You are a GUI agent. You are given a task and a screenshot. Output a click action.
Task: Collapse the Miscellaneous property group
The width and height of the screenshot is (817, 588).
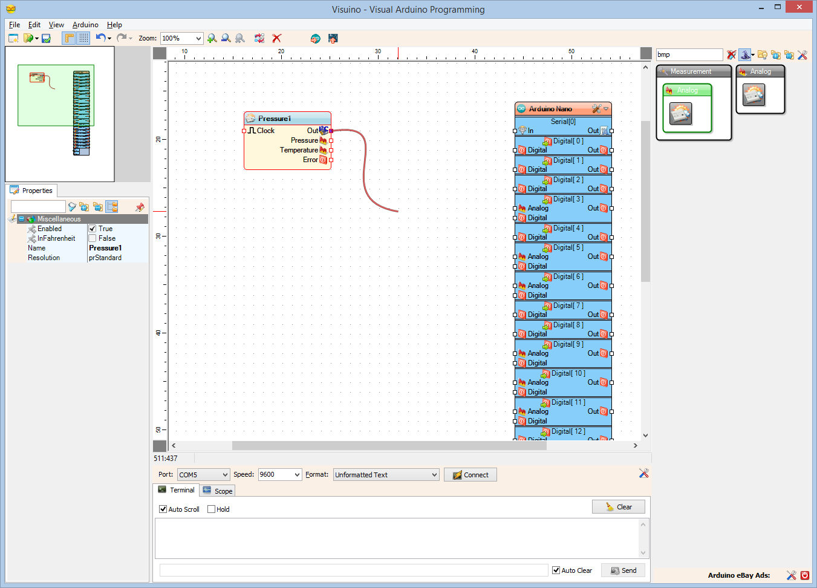coord(21,219)
